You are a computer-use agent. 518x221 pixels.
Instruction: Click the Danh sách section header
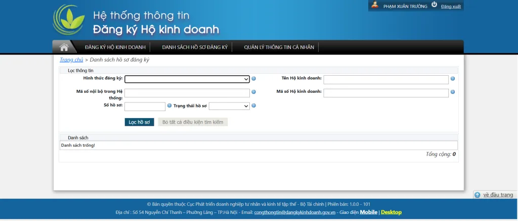[78, 138]
